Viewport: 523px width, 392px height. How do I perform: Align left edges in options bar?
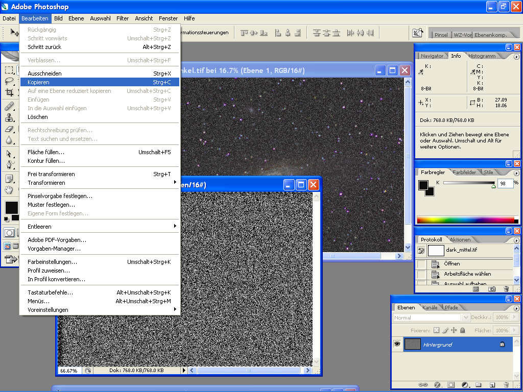tap(278, 33)
